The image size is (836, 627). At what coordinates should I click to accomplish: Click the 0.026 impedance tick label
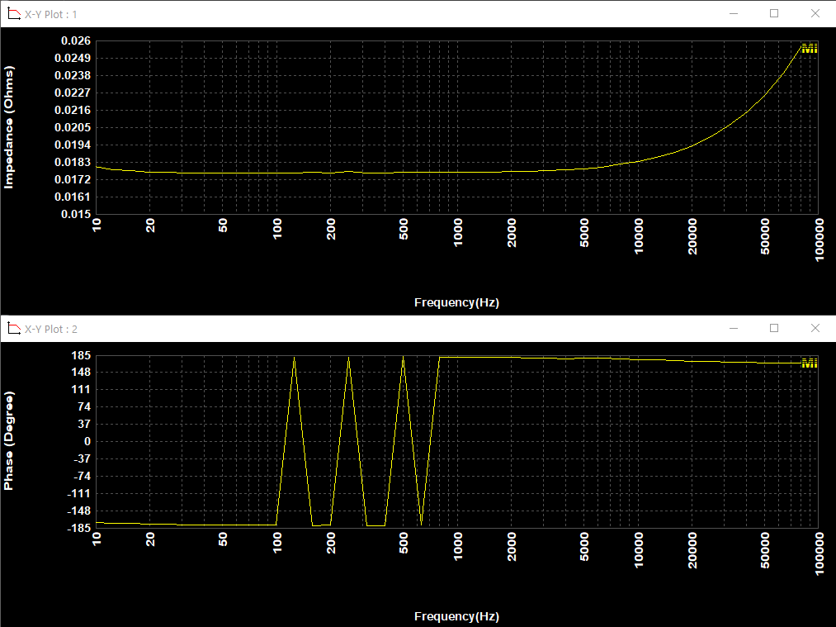[x=76, y=41]
